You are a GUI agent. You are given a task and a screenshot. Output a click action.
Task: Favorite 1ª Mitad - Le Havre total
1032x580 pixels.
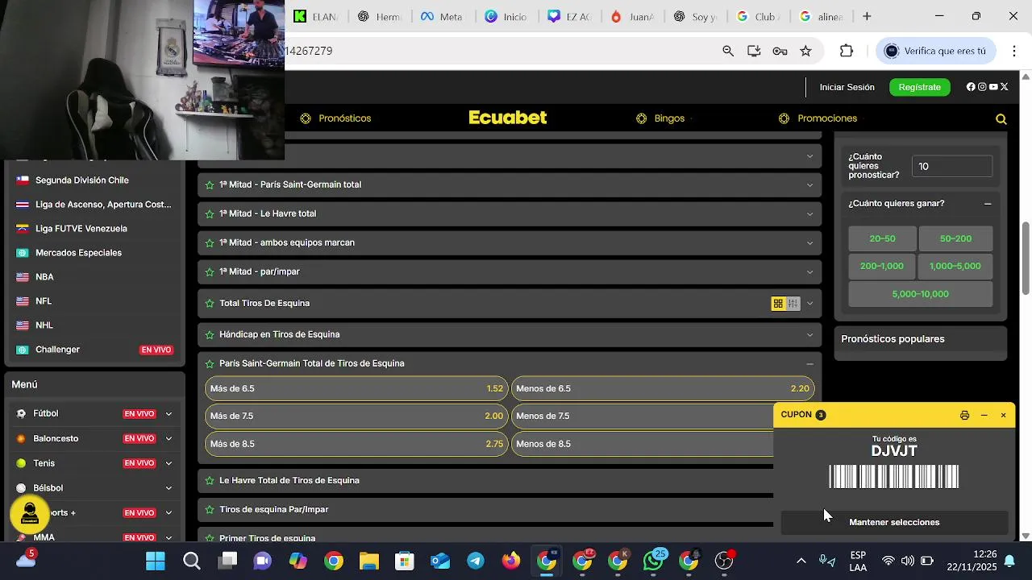[x=210, y=214]
